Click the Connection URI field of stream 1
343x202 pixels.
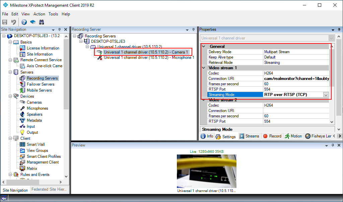296,79
